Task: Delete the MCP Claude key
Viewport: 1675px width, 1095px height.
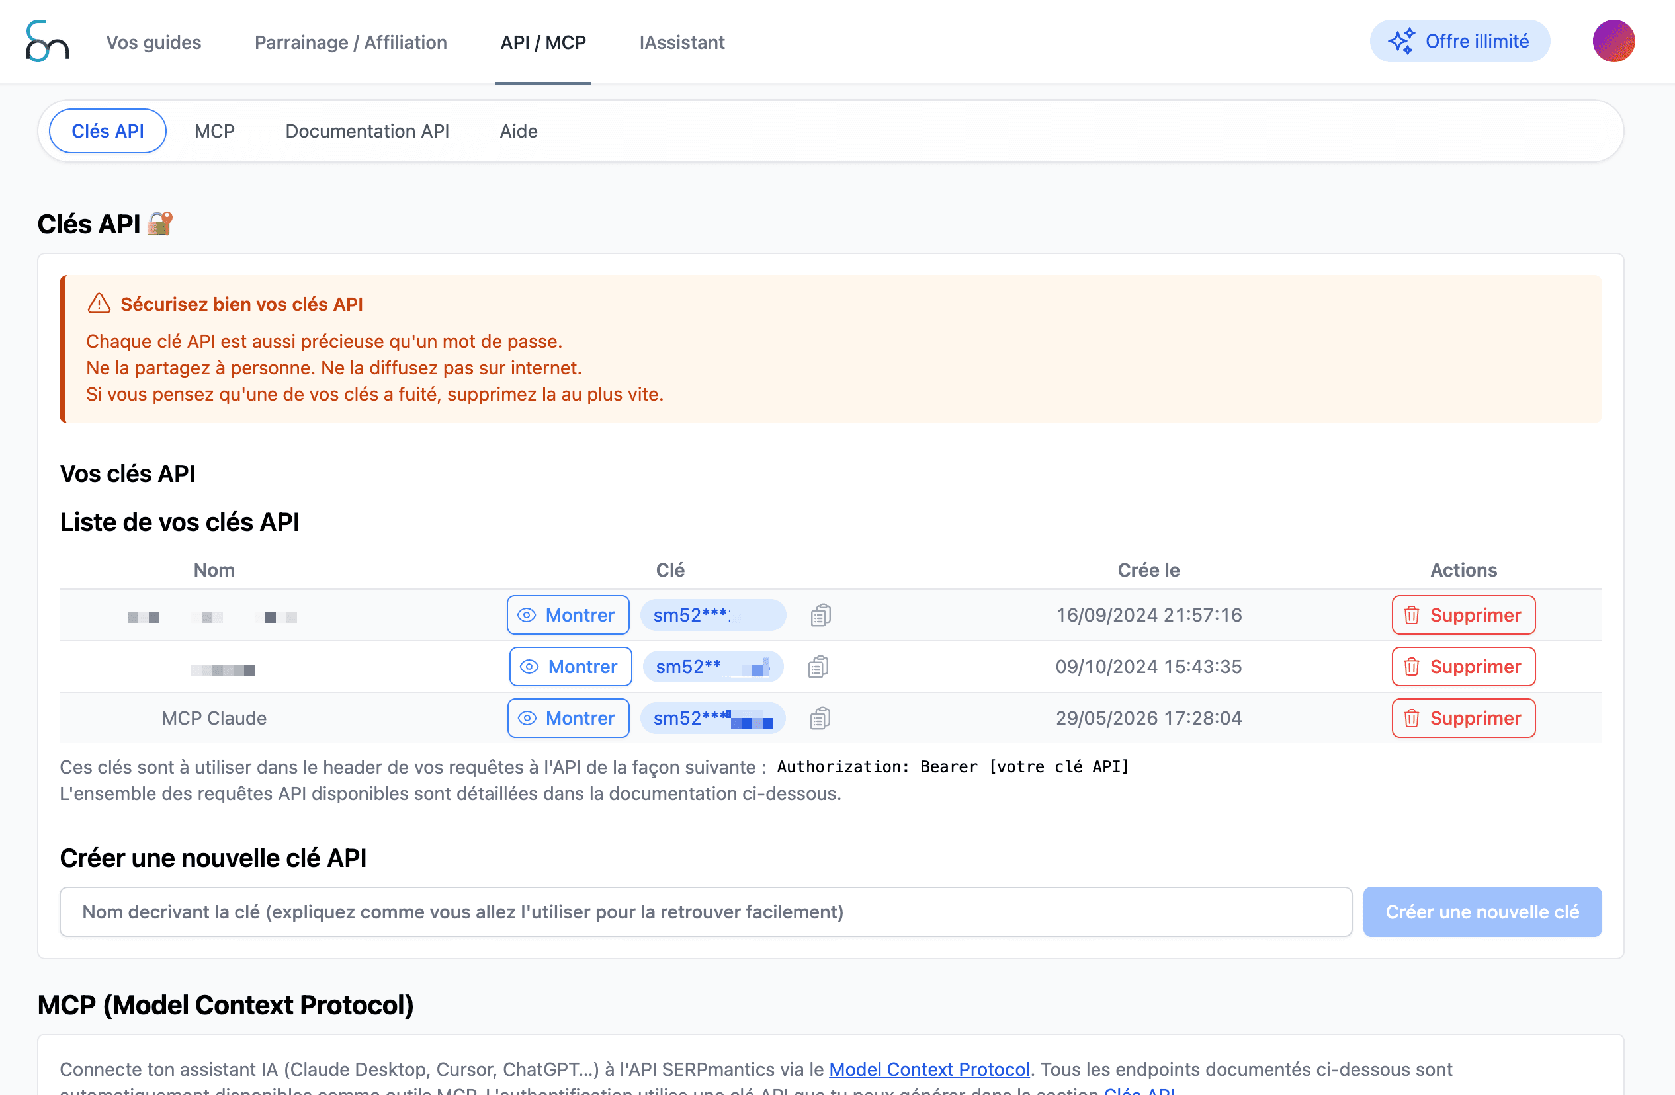Action: point(1463,719)
